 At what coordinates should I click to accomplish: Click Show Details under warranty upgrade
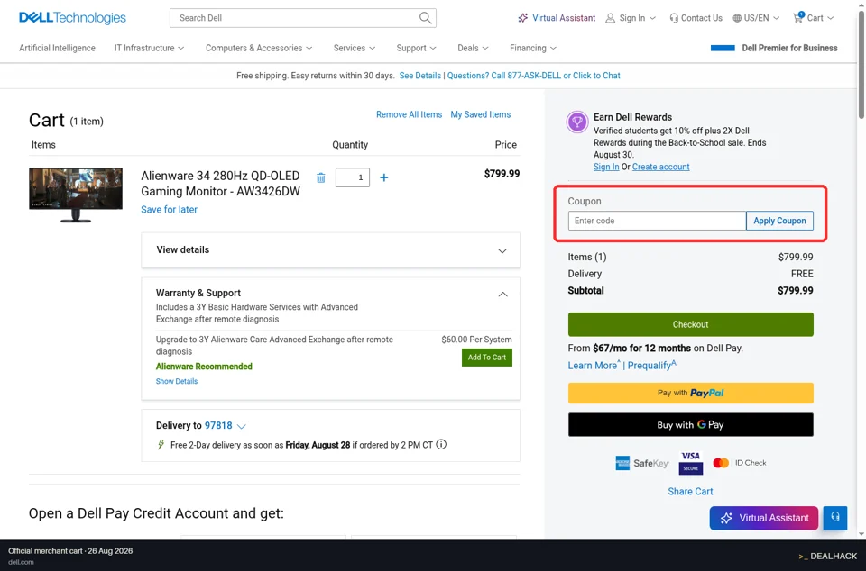(x=177, y=381)
